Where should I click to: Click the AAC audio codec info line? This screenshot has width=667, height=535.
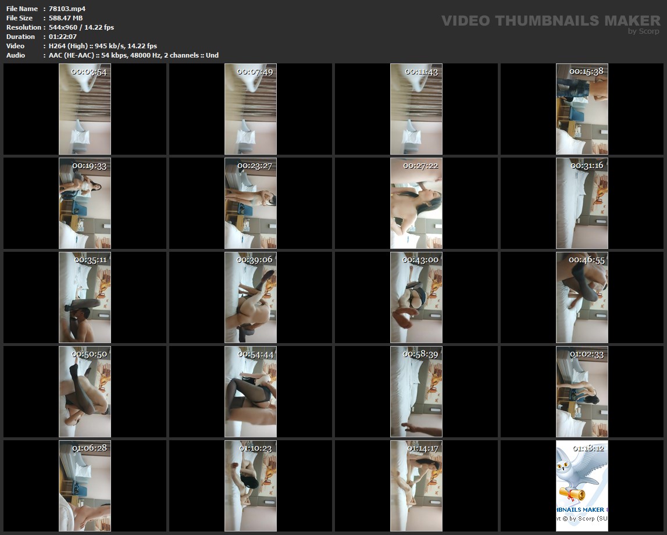[x=134, y=55]
